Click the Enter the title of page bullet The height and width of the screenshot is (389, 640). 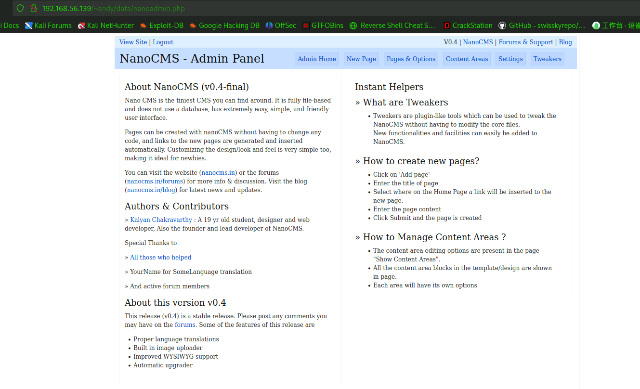point(405,183)
